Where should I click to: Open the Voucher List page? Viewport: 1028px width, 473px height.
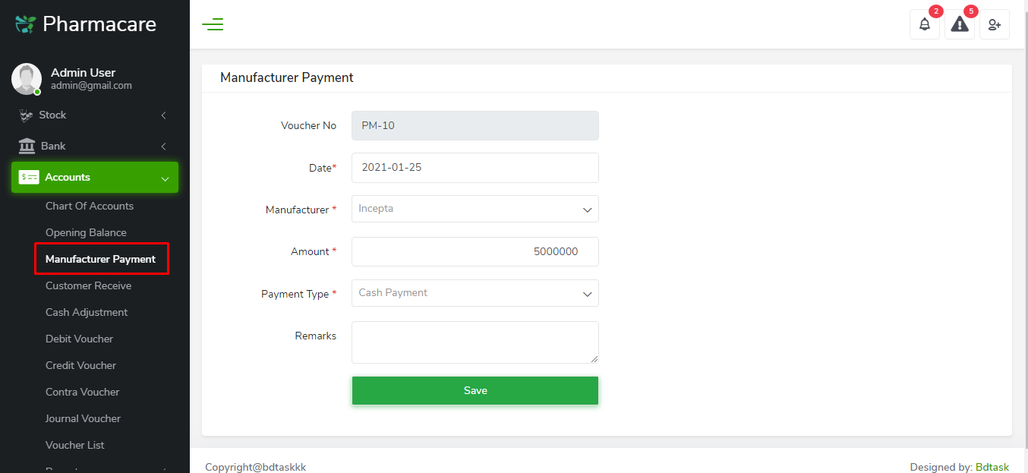click(74, 445)
